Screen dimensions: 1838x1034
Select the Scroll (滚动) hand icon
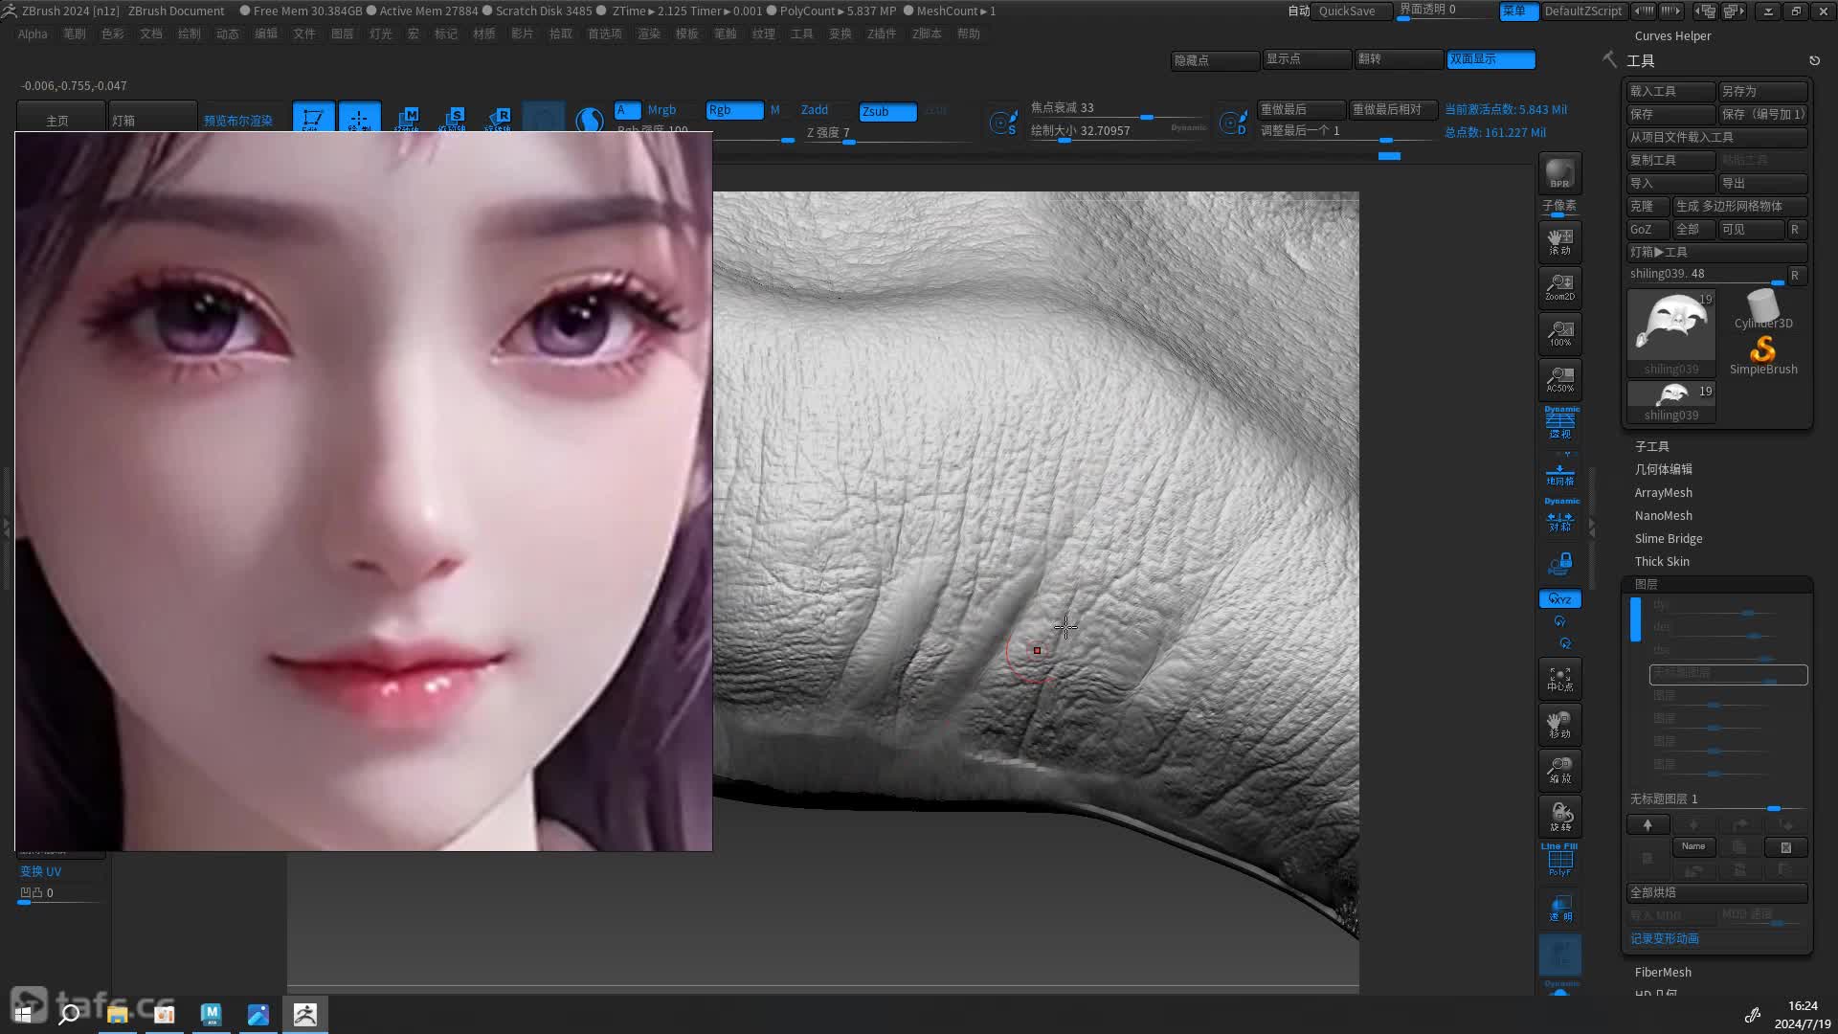click(x=1559, y=241)
